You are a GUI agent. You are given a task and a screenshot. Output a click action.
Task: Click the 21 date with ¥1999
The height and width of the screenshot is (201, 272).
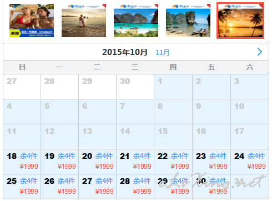(x=135, y=162)
